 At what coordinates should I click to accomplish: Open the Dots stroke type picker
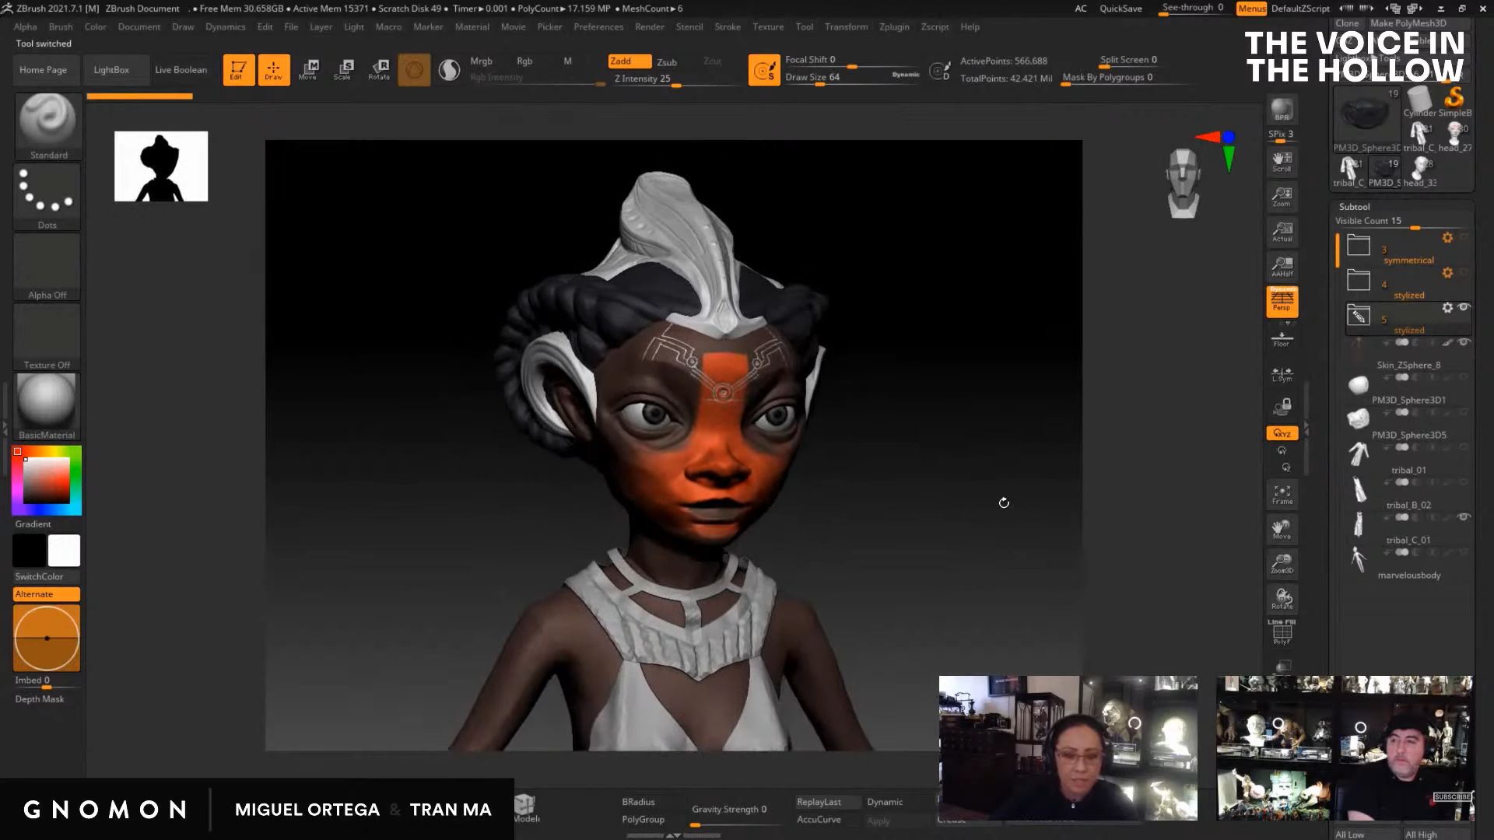click(47, 196)
